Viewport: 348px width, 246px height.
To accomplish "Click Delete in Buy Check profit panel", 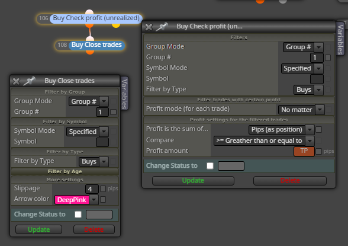I will point(290,181).
